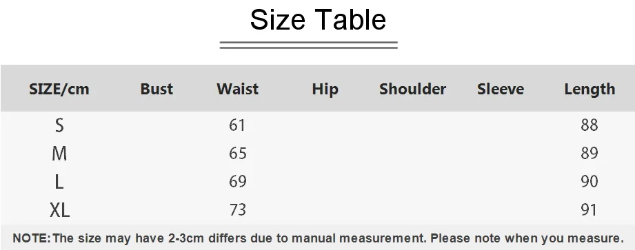
Task: Select the Sleeve column header
Action: click(x=501, y=89)
